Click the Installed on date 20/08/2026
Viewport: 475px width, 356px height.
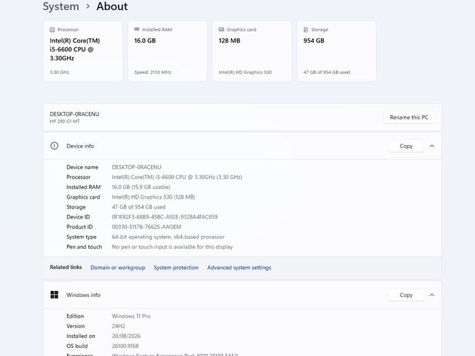click(126, 336)
